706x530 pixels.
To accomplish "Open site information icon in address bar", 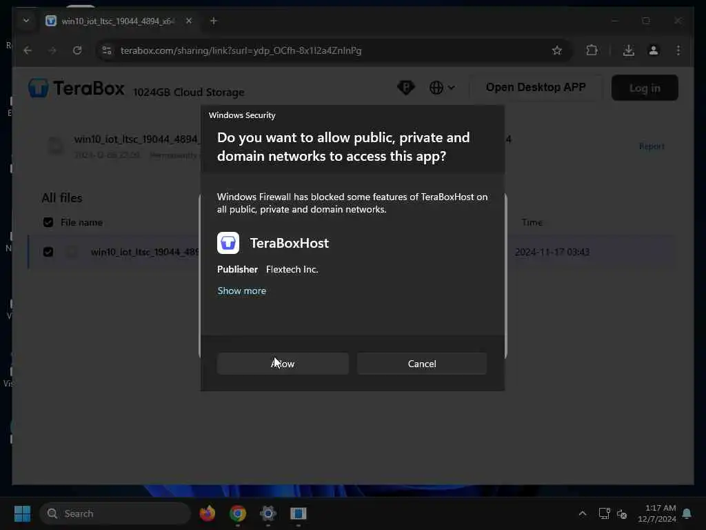I will click(x=107, y=50).
